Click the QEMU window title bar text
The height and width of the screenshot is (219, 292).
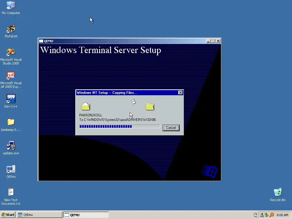[x=48, y=41]
